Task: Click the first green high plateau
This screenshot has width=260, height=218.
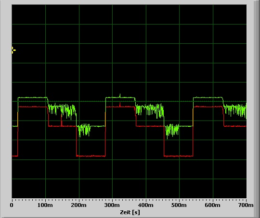Action: point(32,97)
